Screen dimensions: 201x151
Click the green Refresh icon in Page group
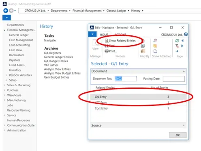coord(177,41)
